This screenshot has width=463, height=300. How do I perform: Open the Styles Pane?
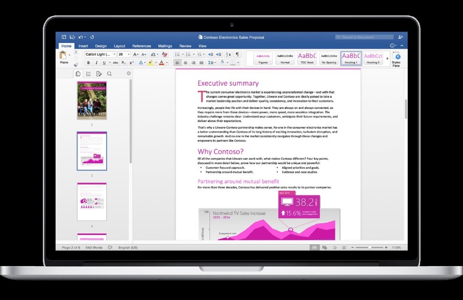[x=396, y=59]
